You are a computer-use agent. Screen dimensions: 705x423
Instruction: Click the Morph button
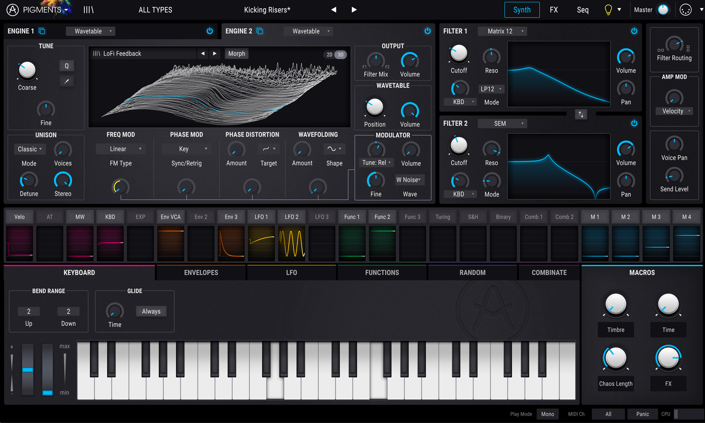pyautogui.click(x=237, y=54)
